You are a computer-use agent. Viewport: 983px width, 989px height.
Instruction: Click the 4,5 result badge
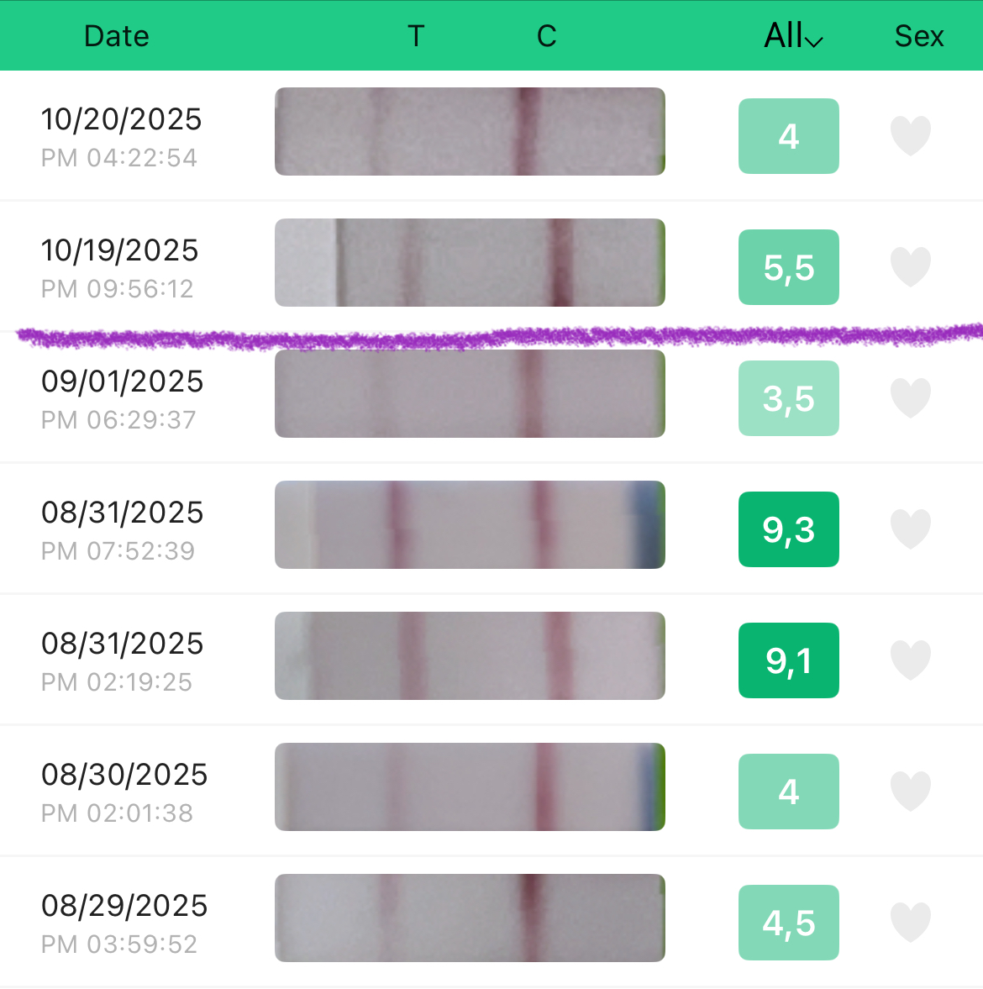tap(788, 923)
